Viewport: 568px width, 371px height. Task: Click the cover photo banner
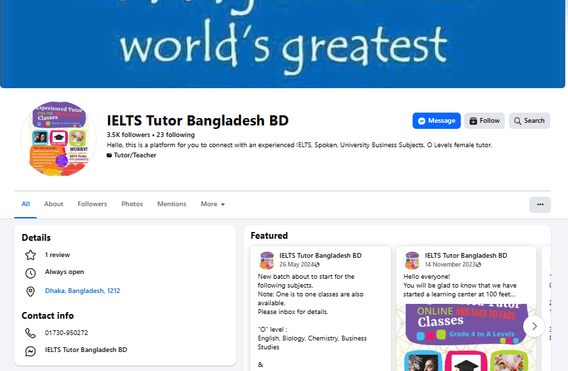[282, 44]
